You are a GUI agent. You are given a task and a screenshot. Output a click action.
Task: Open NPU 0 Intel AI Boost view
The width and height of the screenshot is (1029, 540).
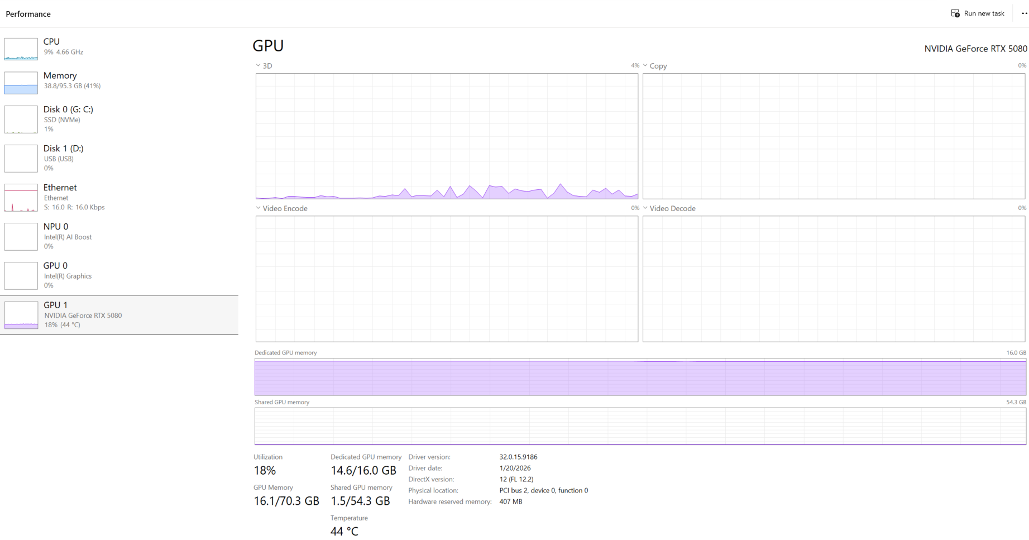(x=56, y=227)
